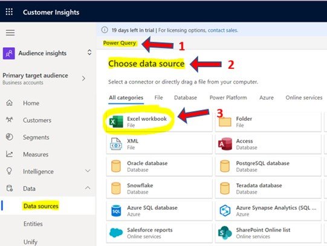
Task: Click the trial info circle icon
Action: 105,30
